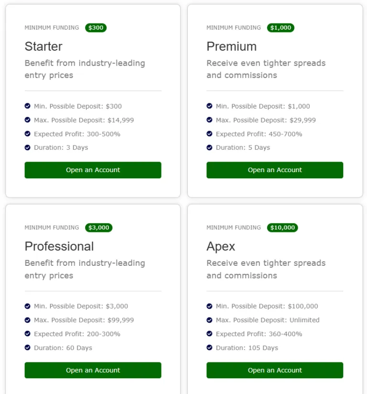
Task: Click the $1,000 minimum funding badge
Action: [x=281, y=28]
